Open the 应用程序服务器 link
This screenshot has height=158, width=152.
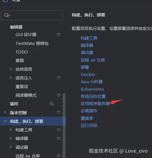95,104
